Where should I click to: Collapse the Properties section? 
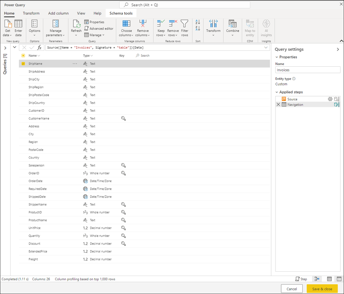tap(277, 57)
